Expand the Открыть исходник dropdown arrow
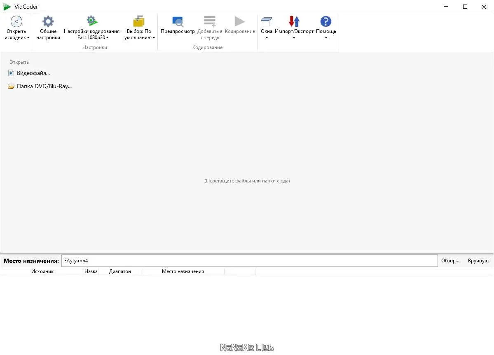The height and width of the screenshot is (355, 494). [28, 38]
